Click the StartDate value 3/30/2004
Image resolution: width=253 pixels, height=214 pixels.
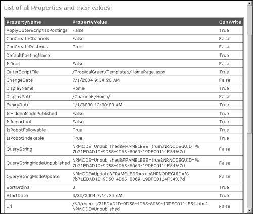click(x=98, y=195)
